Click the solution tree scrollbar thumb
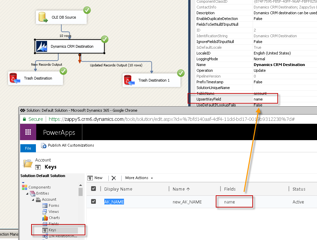Viewport: 317px width, 240px height. pyautogui.click(x=81, y=192)
